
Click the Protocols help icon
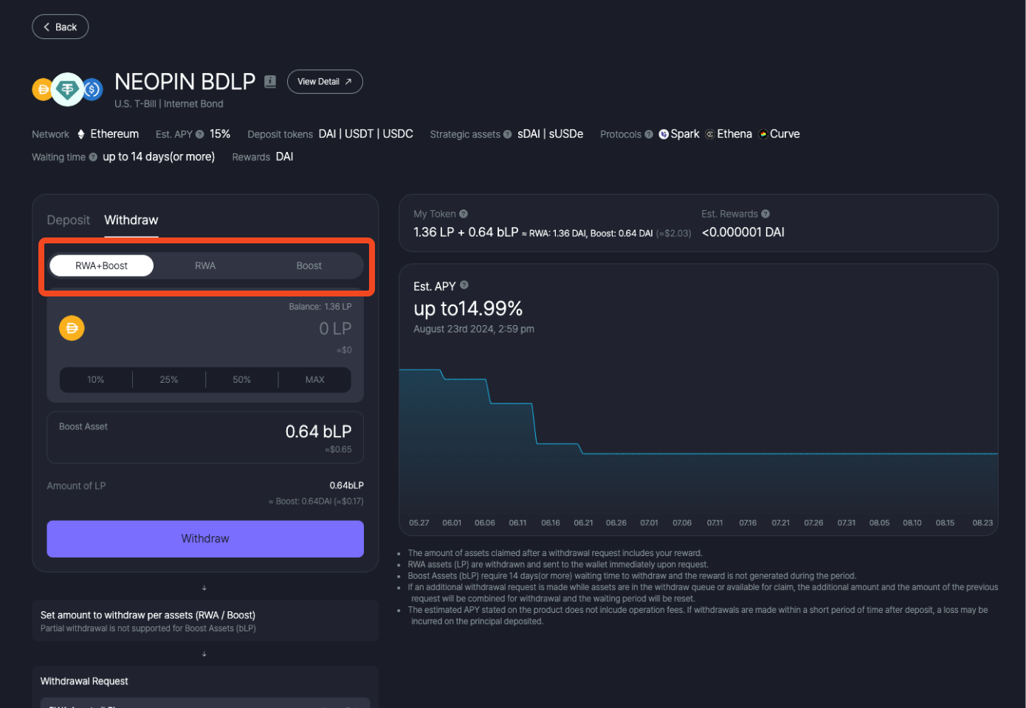tap(649, 134)
